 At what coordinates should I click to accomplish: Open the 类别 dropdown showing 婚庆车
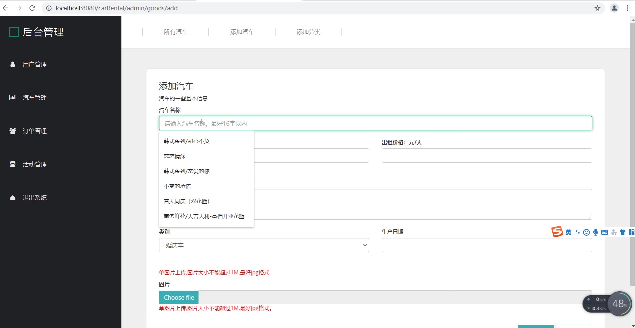tap(264, 245)
